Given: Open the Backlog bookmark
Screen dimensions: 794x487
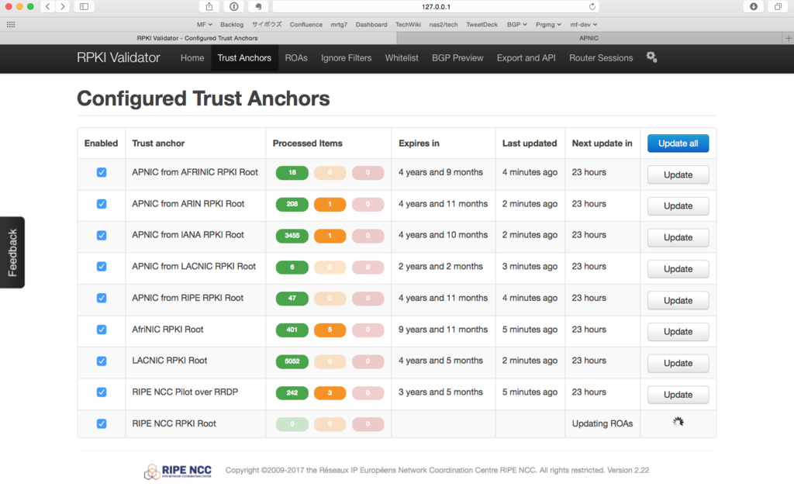Looking at the screenshot, I should coord(231,24).
